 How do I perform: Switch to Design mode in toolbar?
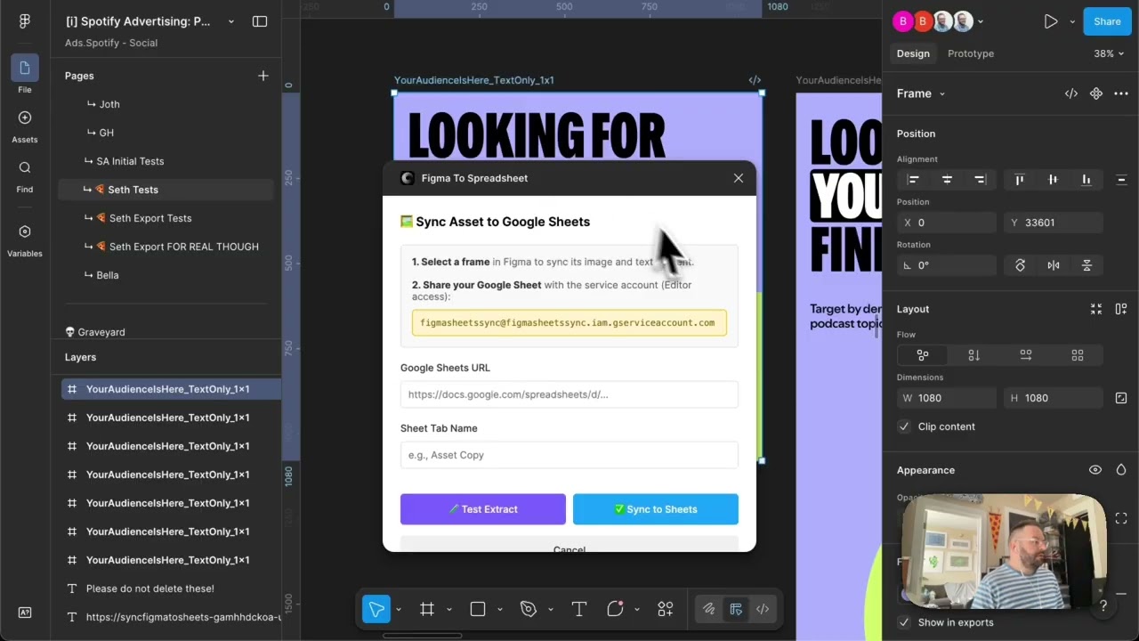736,609
